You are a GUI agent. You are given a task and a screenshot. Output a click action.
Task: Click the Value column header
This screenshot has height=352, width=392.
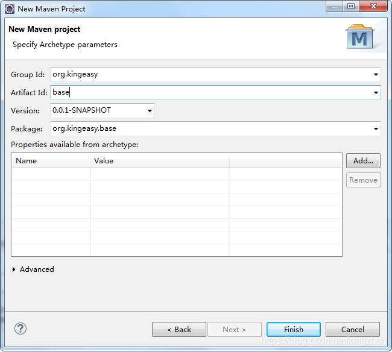click(x=159, y=161)
